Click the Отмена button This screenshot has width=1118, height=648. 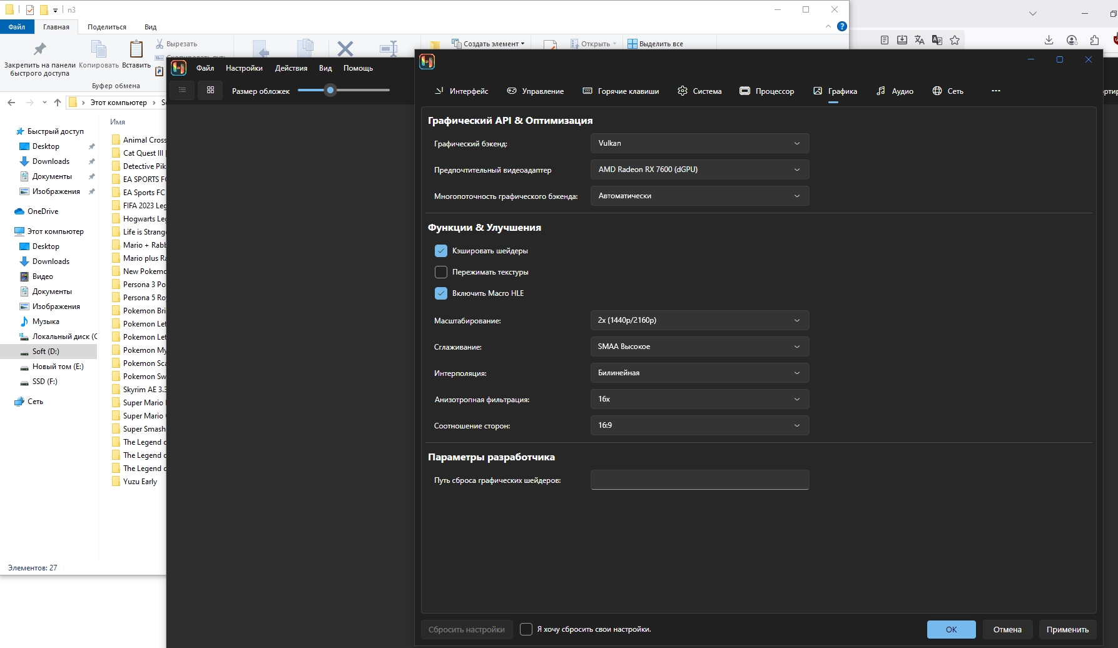(x=1007, y=629)
